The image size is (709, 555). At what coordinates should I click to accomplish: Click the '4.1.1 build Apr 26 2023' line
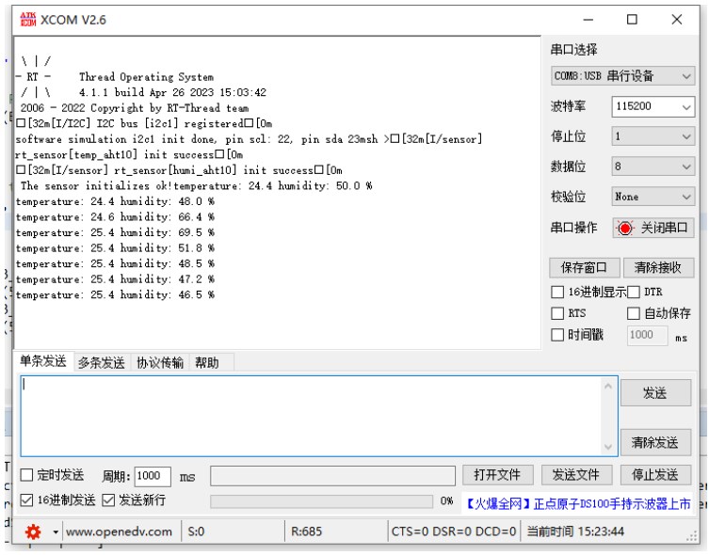(x=172, y=92)
